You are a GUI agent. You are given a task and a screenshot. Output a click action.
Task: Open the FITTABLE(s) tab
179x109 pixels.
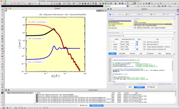point(151,87)
